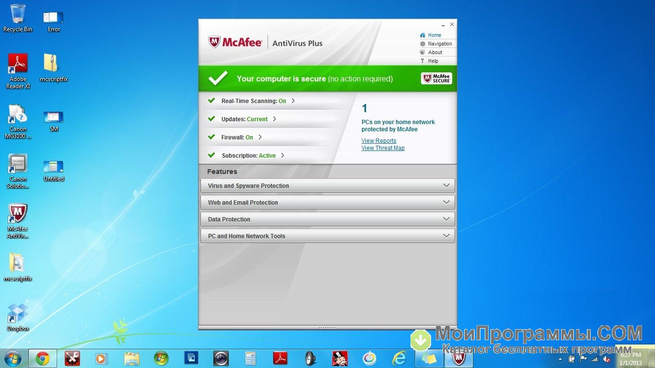
Task: Open the color wheel taskbar icon
Action: pos(369,358)
